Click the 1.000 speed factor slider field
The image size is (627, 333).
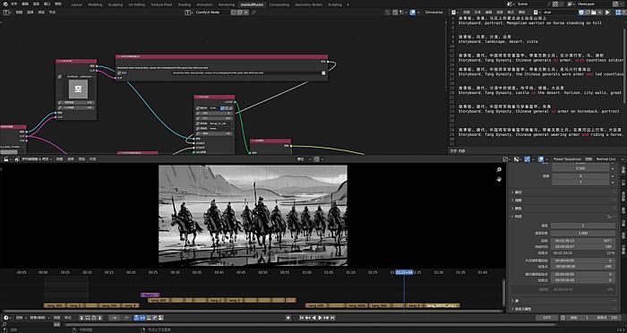[583, 233]
